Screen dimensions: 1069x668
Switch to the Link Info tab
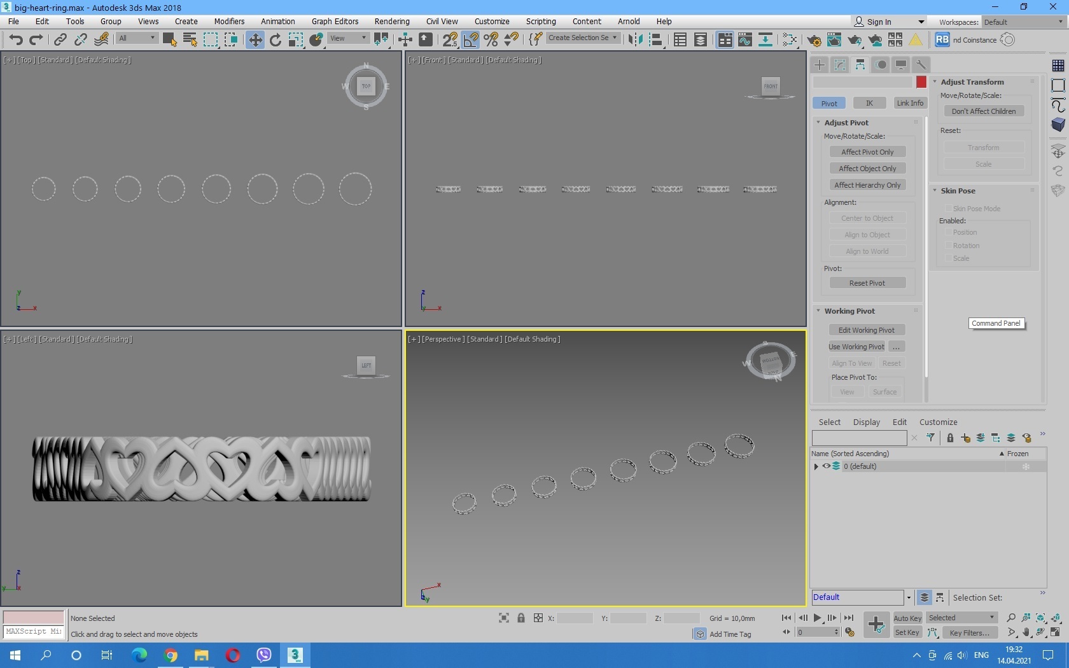click(910, 103)
